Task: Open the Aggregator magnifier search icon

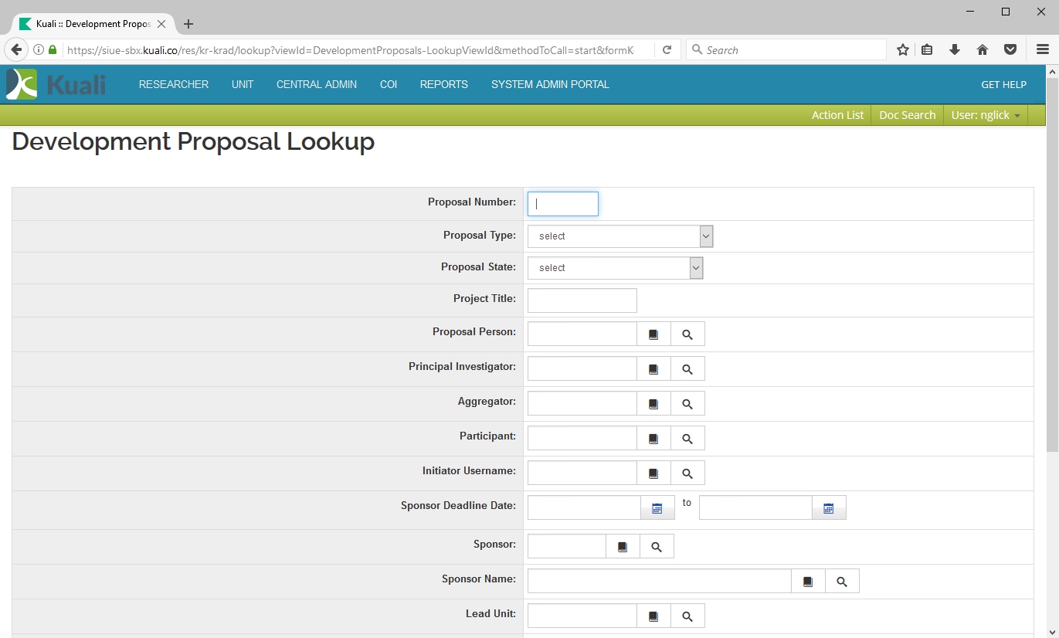Action: 687,404
